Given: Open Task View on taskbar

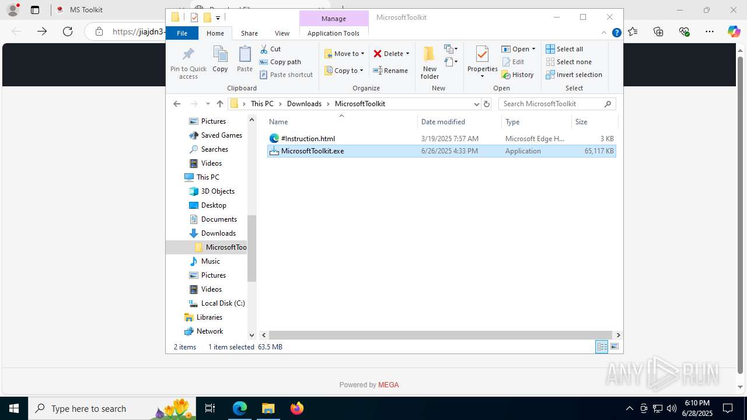Looking at the screenshot, I should tap(211, 408).
